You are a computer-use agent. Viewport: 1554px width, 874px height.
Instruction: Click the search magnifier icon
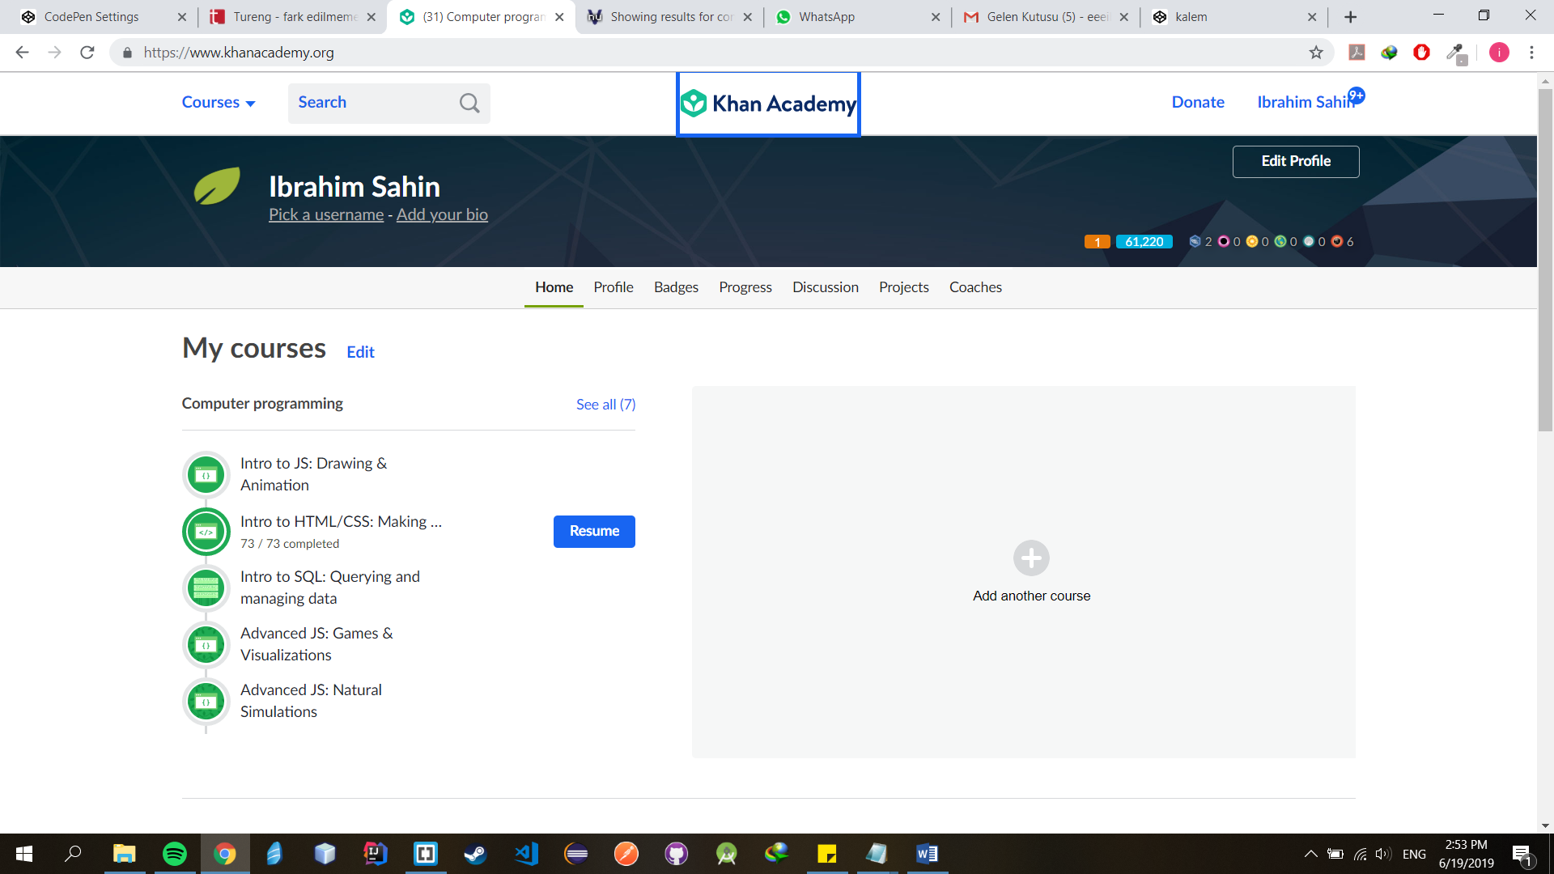469,103
